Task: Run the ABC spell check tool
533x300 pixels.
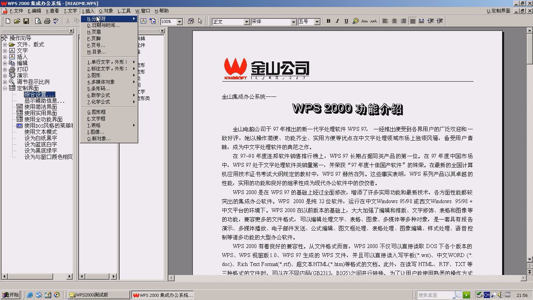Action: 56,21
